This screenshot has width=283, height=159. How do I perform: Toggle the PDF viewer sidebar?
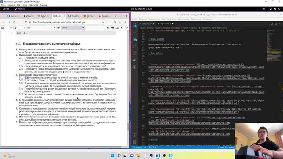[2, 28]
